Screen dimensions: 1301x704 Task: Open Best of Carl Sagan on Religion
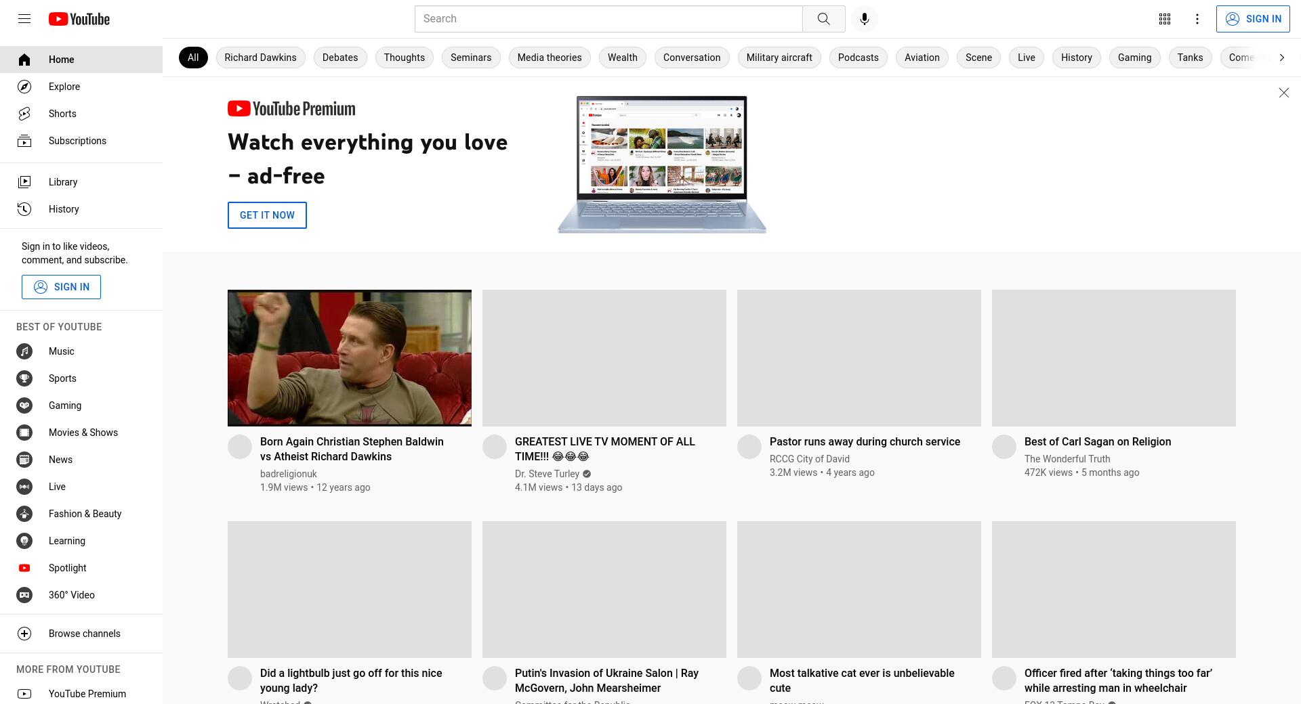(1098, 441)
